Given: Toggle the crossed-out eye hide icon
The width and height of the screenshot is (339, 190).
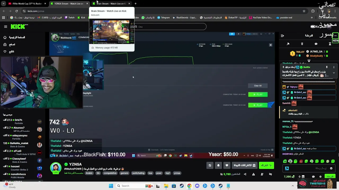Looking at the screenshot, I should pos(270,174).
